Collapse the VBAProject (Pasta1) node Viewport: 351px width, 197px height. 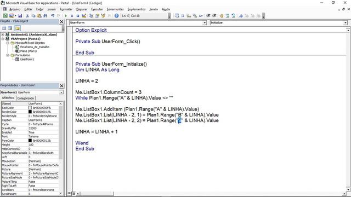click(3, 39)
